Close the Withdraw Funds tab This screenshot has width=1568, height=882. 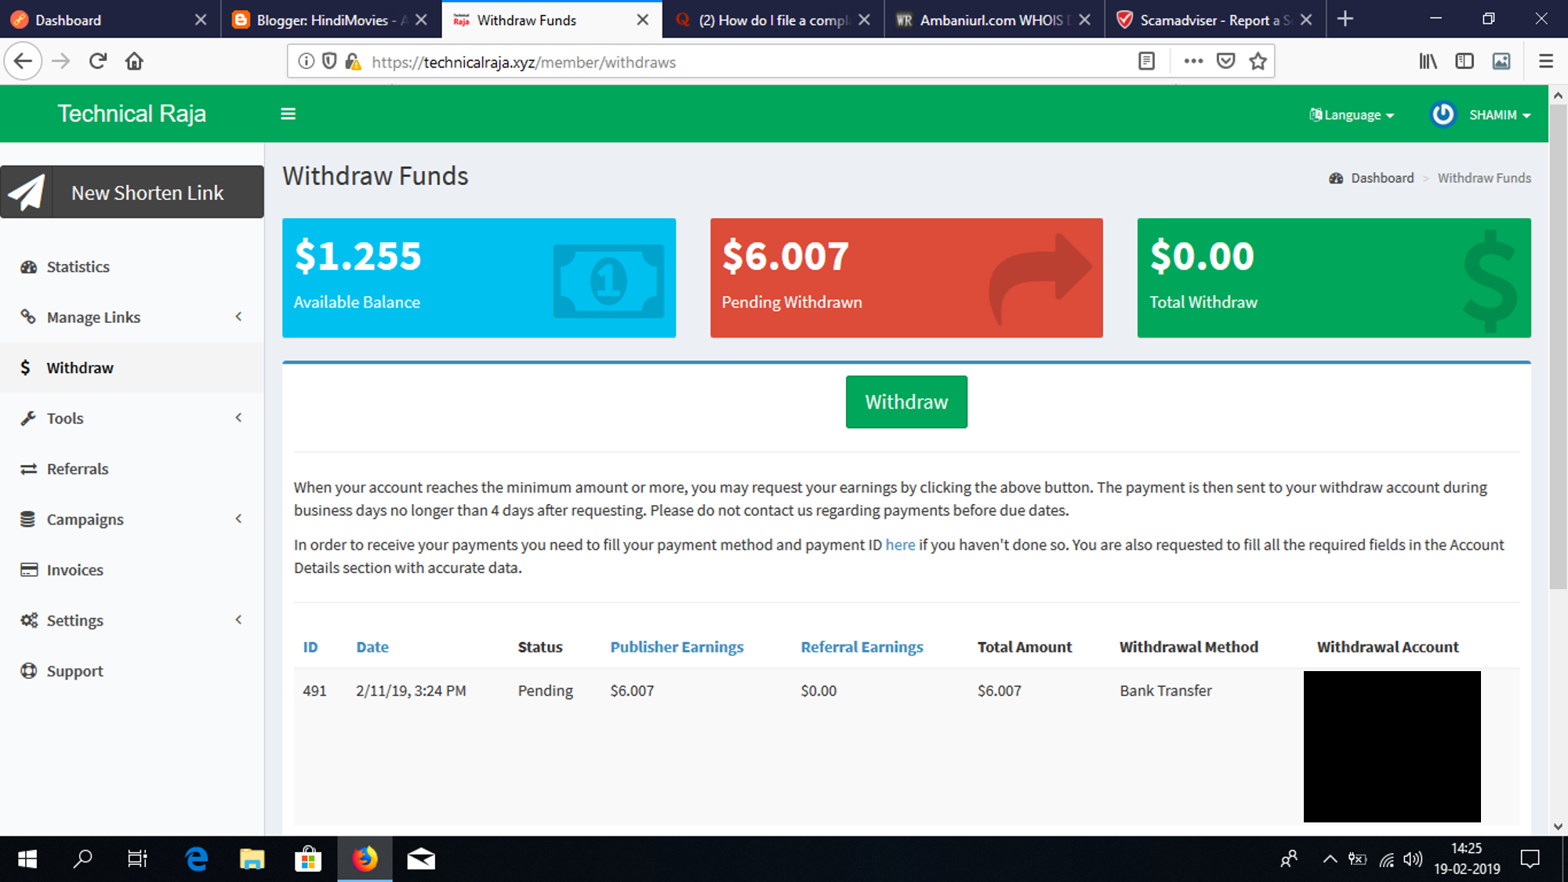642,20
